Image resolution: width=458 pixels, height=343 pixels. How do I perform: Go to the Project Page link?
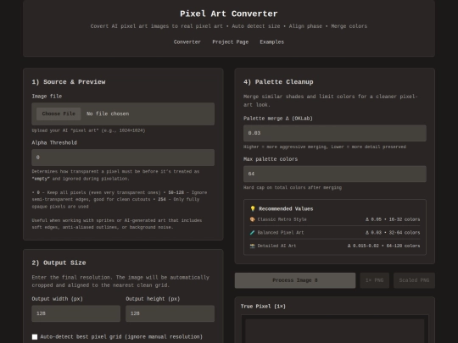[230, 42]
